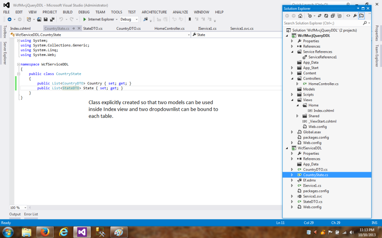Open Properties with the wrench icon
Screen dimensions: 382x238
coord(355,16)
